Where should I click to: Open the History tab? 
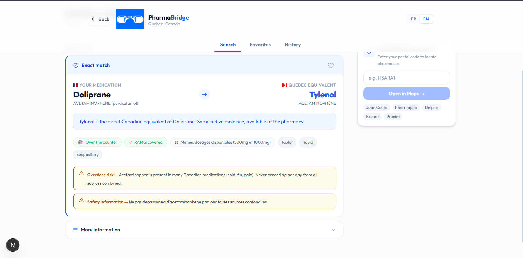point(293,45)
